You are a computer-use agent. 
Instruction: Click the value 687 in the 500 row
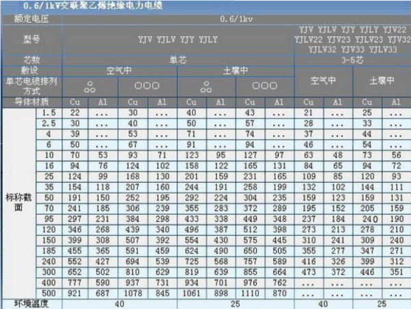click(103, 293)
